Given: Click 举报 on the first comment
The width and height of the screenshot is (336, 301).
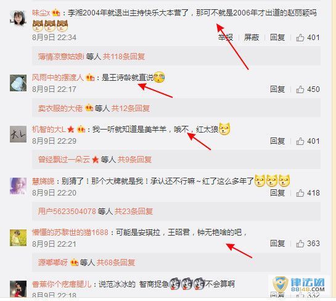Looking at the screenshot, I should (226, 38).
